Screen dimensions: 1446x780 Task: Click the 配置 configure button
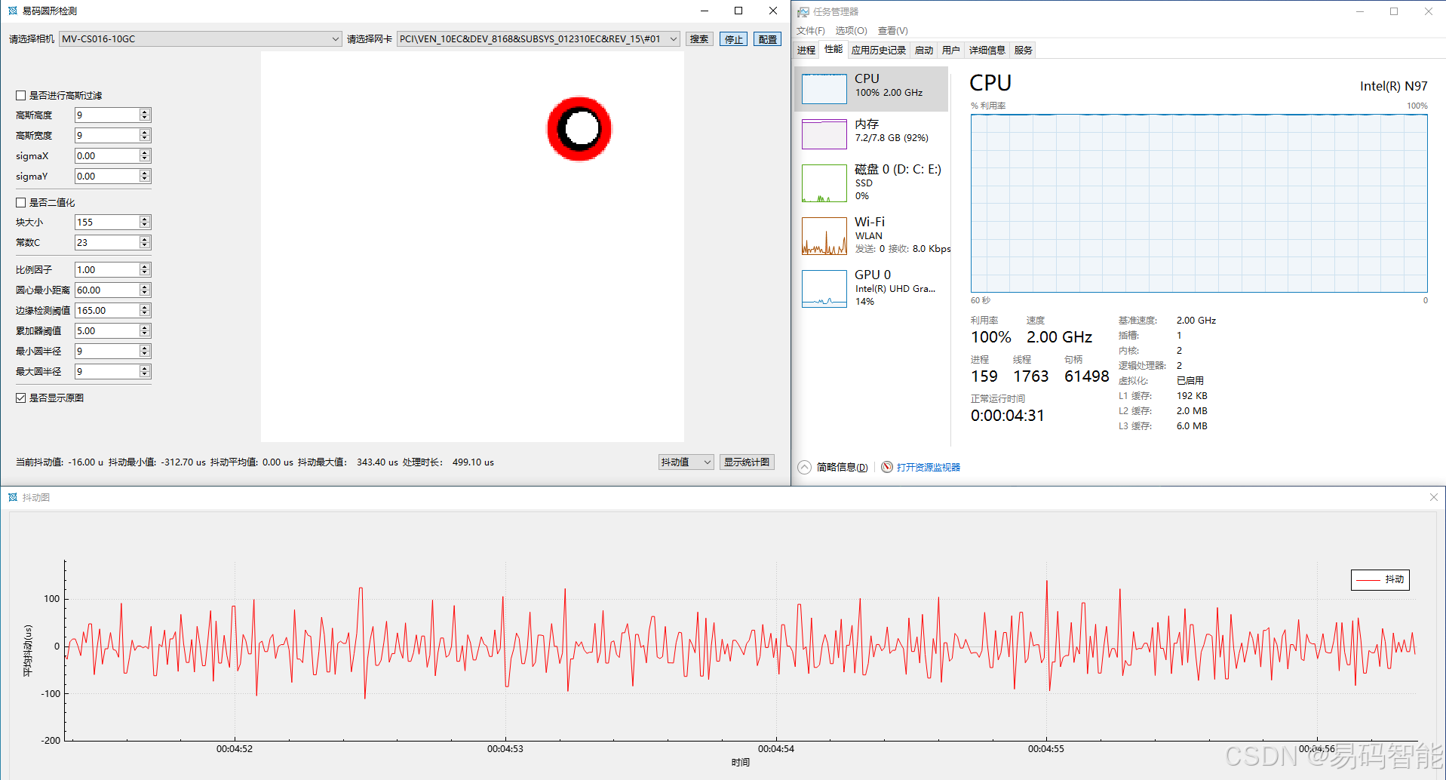pyautogui.click(x=768, y=39)
